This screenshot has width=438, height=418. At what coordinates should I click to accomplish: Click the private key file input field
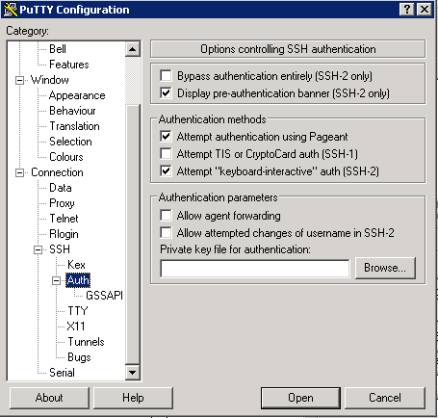click(255, 269)
